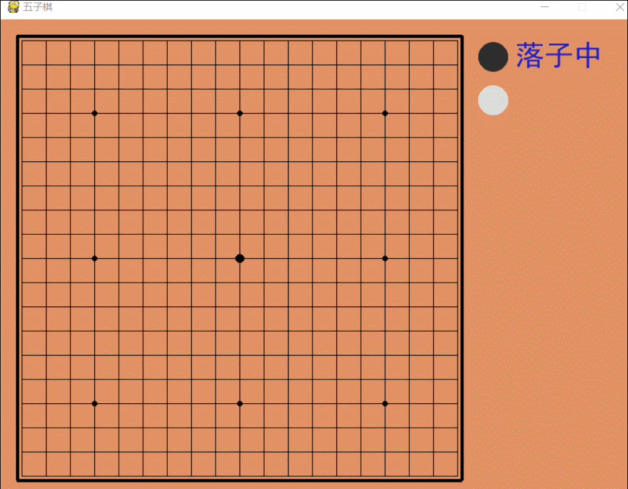Click the black stone turn indicator
The height and width of the screenshot is (489, 628).
coord(492,57)
